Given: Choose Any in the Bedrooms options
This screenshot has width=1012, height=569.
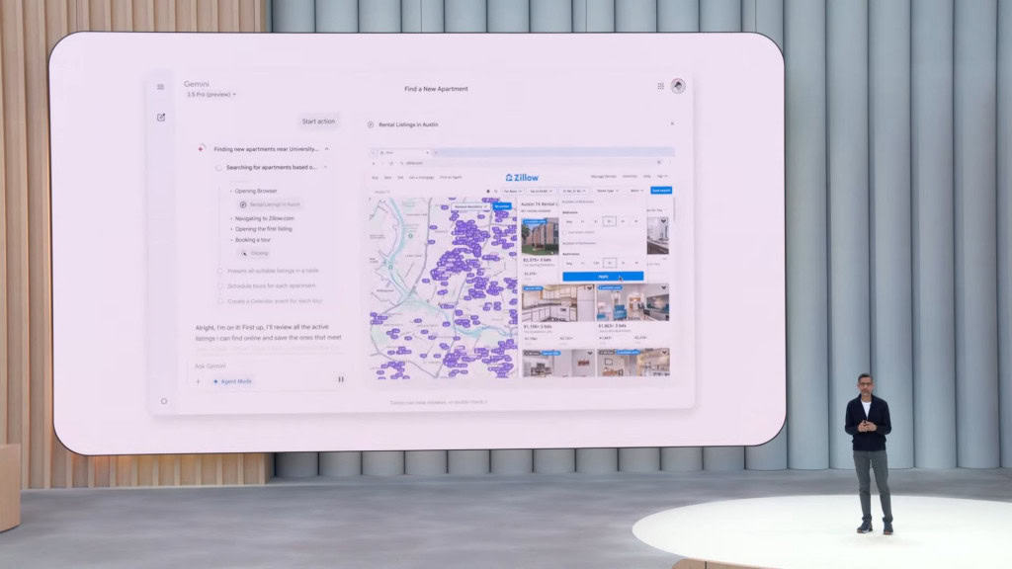Looking at the screenshot, I should [x=569, y=221].
